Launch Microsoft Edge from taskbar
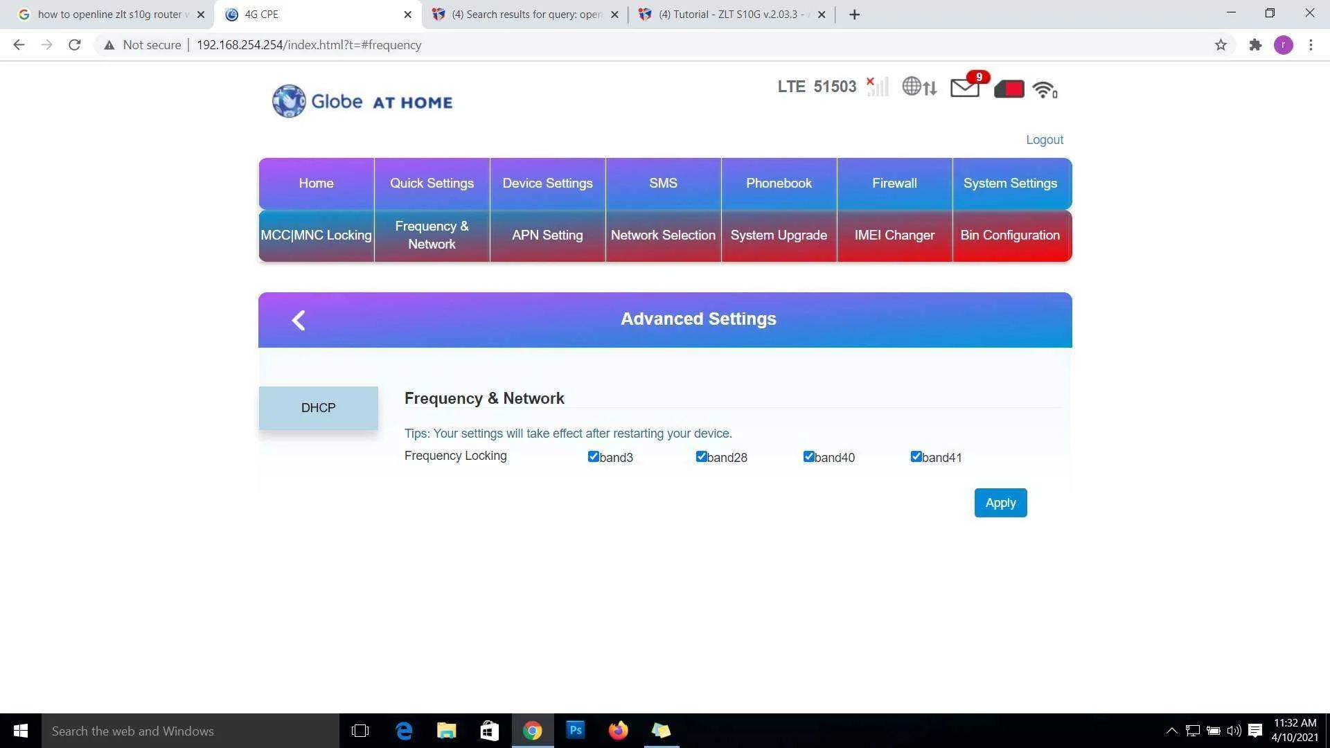 tap(404, 731)
